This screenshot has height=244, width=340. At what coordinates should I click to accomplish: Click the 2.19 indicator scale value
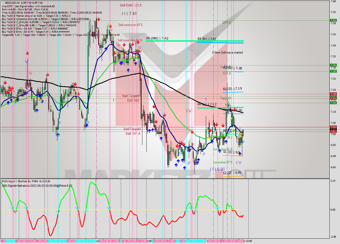click(333, 181)
